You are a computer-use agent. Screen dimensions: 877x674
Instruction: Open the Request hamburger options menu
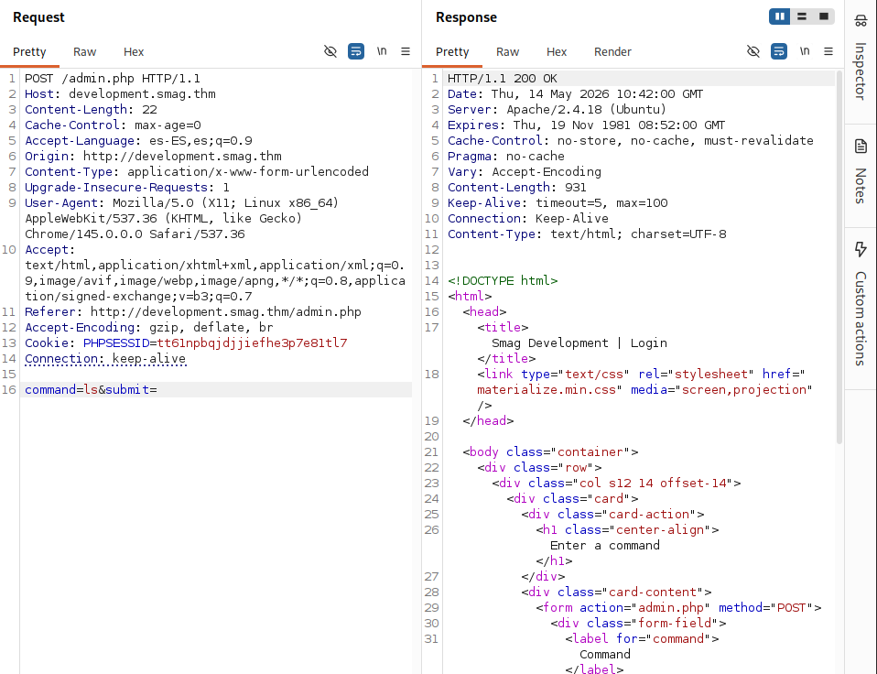tap(406, 51)
